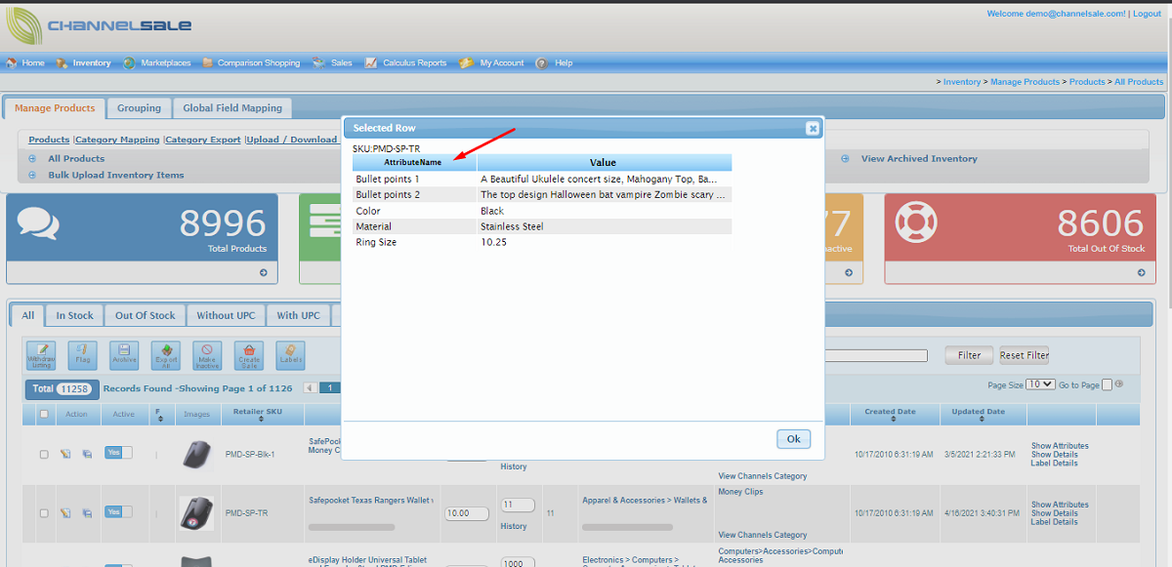Click the Flag toolbar icon
Screen dimensions: 1172x567
(x=82, y=355)
